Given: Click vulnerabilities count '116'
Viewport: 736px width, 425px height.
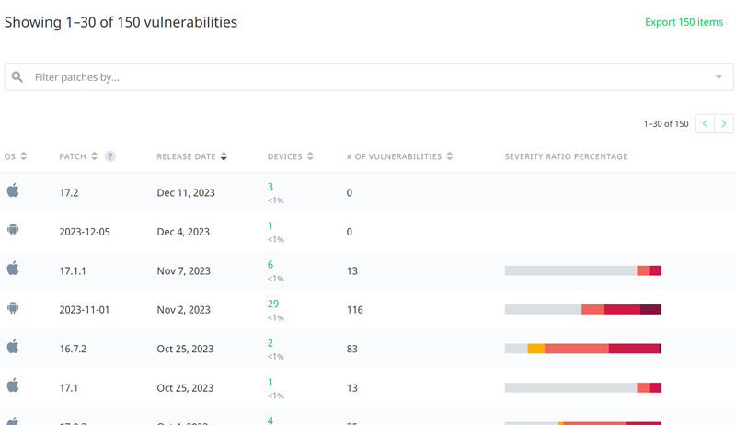Looking at the screenshot, I should tap(355, 310).
